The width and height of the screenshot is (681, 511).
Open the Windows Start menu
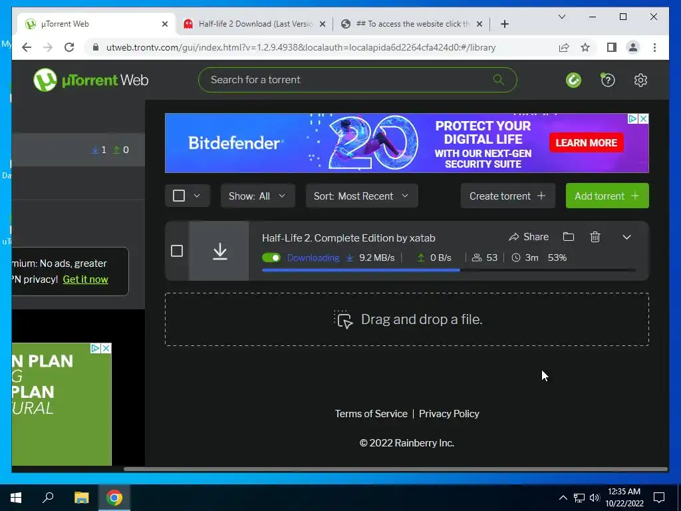[16, 498]
